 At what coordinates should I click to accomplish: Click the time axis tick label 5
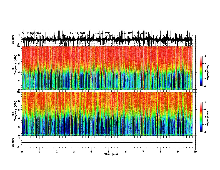pos(109,152)
